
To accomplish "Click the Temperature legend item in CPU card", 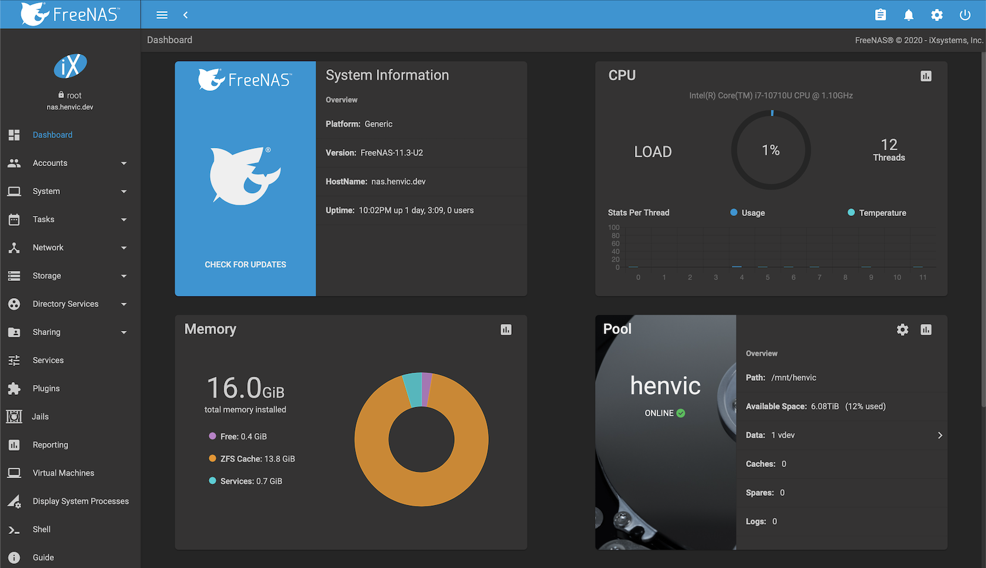I will tap(877, 213).
